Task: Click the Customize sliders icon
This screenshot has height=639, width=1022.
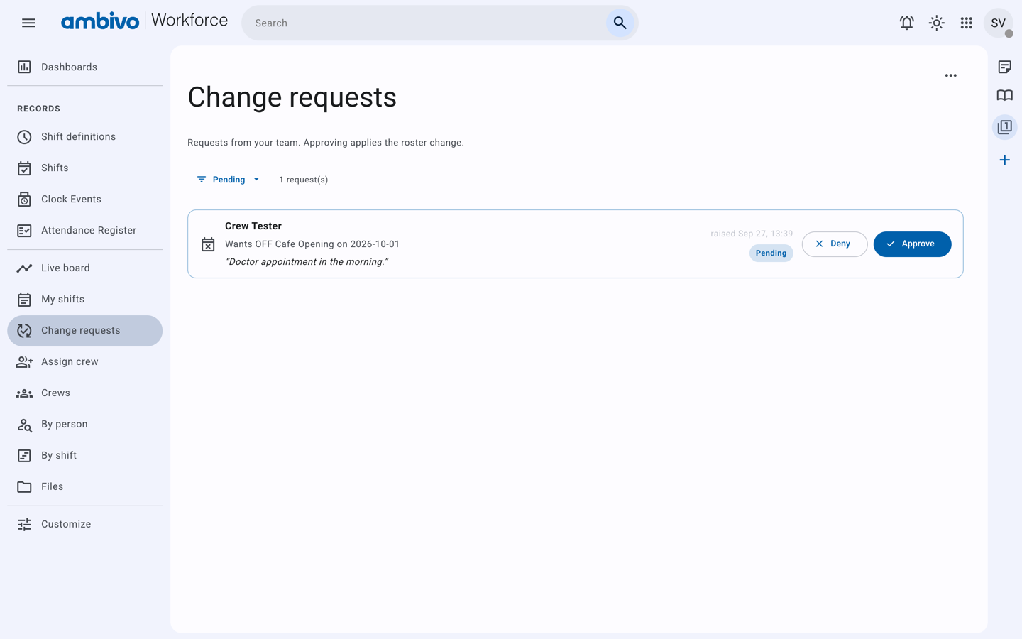Action: 24,524
